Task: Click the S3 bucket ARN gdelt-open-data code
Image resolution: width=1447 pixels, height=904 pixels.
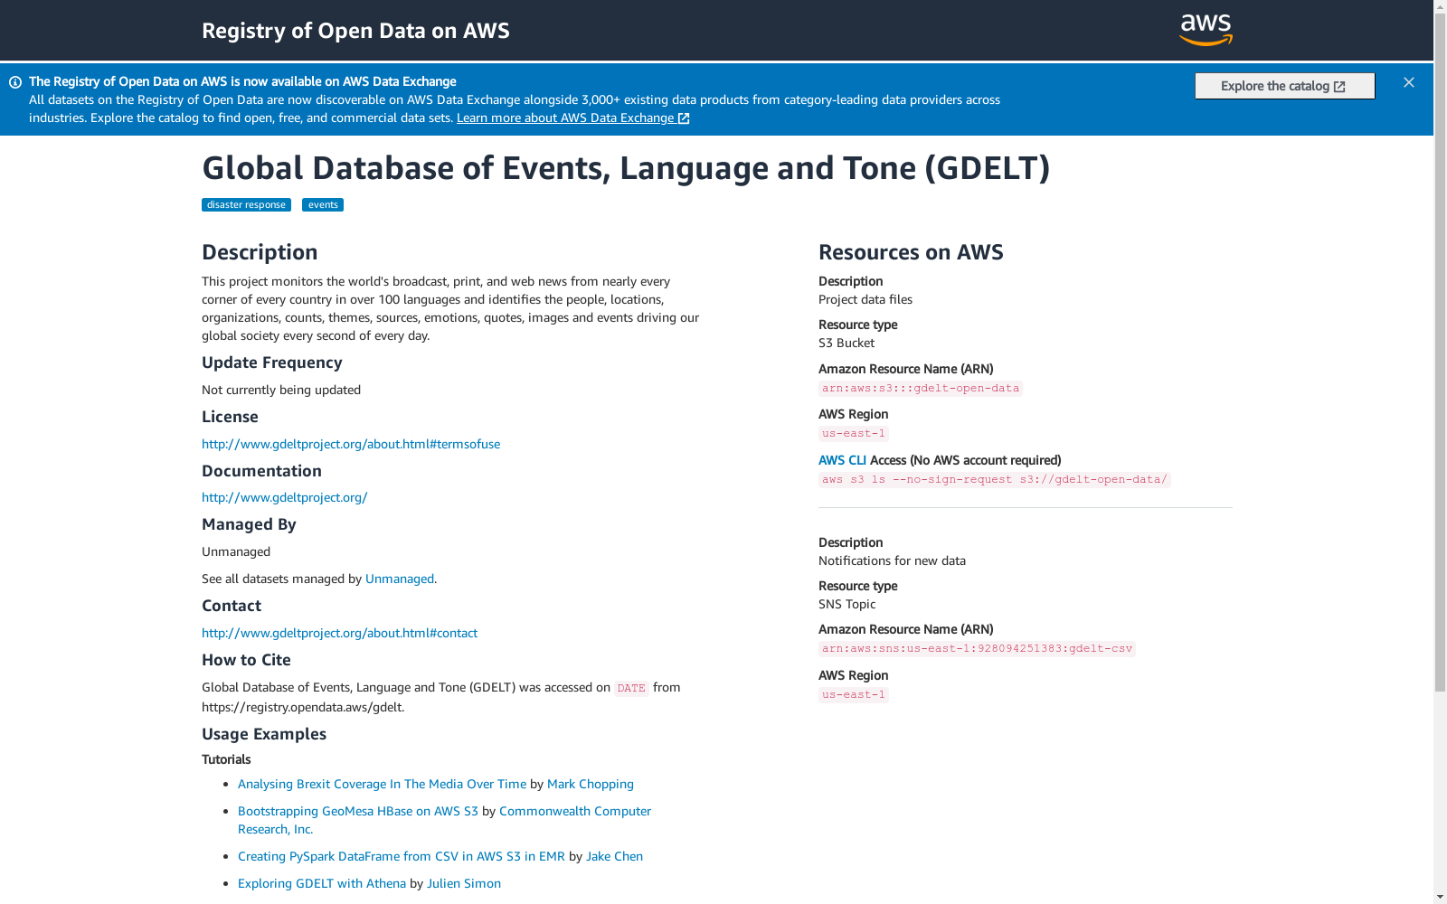Action: pyautogui.click(x=921, y=389)
